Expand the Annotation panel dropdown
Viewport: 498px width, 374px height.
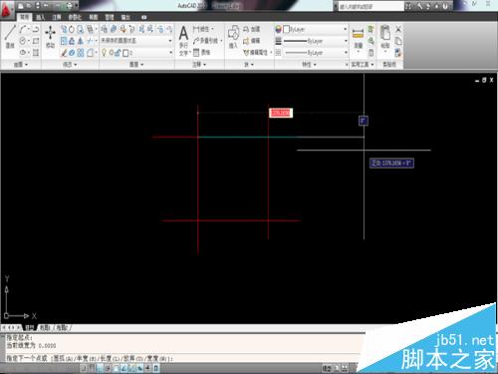point(199,65)
